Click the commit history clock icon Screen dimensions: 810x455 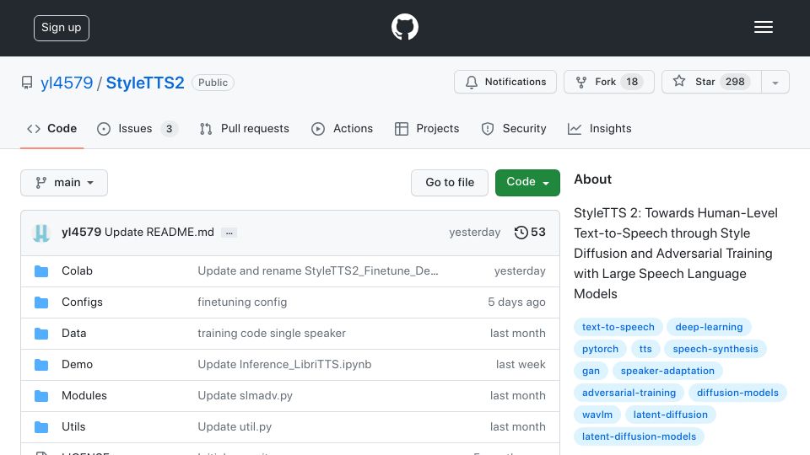coord(521,233)
